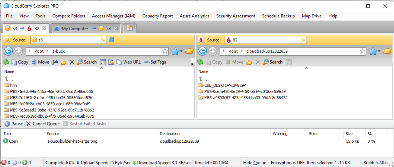
Task: Go up via '..' in s3 pane
Action: 9,79
